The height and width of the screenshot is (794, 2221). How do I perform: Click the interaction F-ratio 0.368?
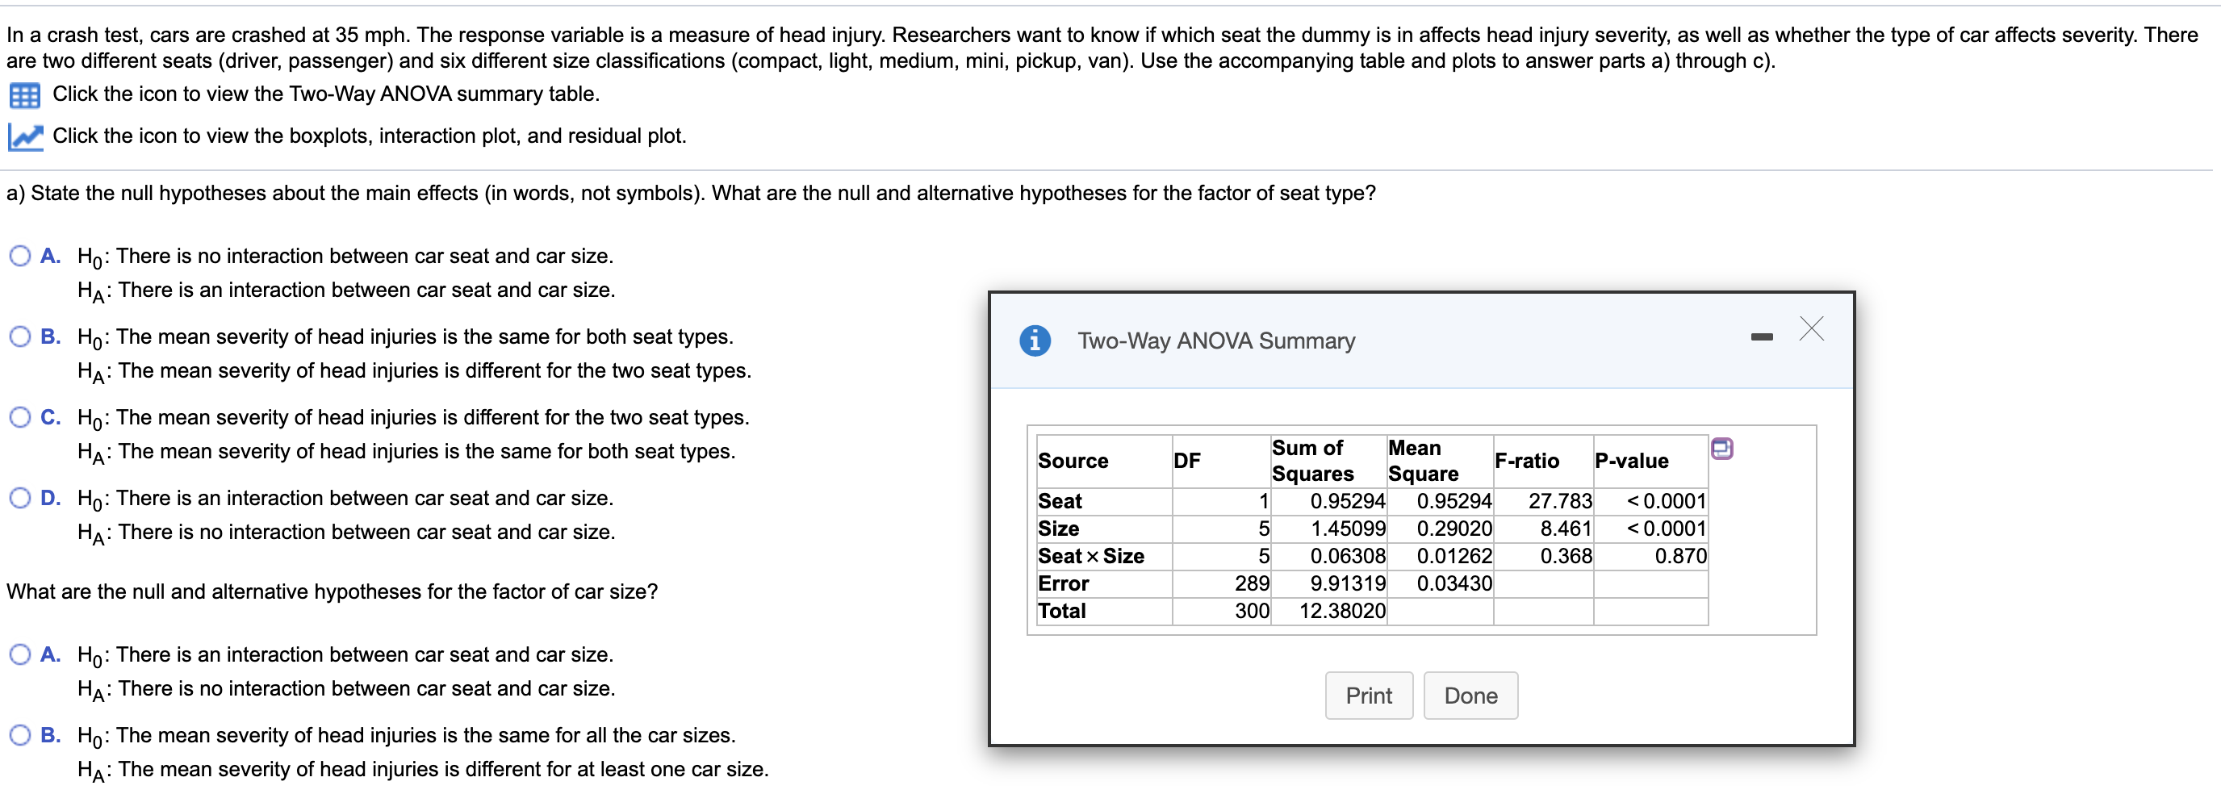tap(1566, 557)
